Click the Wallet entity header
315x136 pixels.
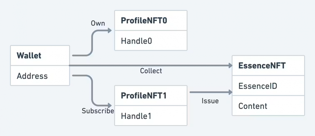(40, 56)
